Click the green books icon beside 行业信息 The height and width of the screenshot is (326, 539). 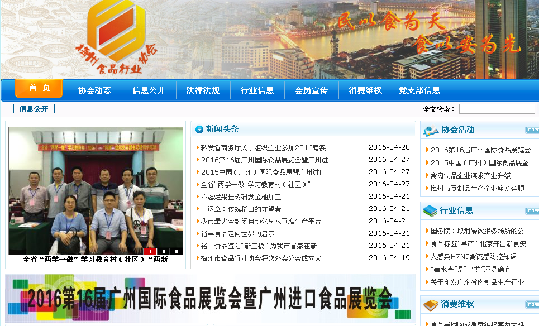coord(430,210)
